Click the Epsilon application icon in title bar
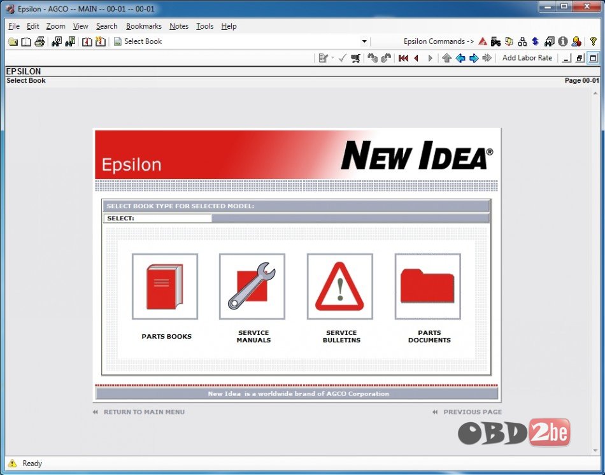 pos(10,8)
